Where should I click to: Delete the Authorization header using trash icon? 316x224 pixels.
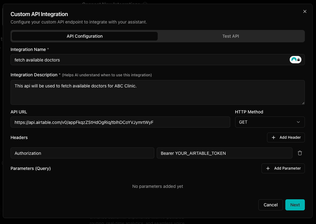click(x=300, y=153)
